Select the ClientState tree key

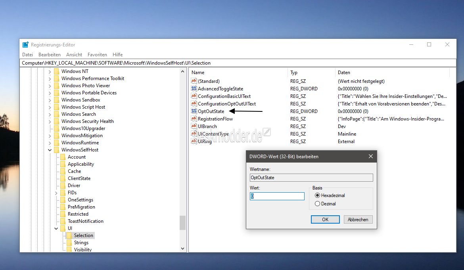coord(79,178)
